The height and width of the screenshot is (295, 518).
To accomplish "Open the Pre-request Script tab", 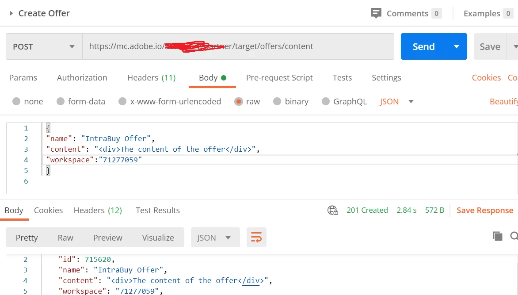I will click(x=279, y=78).
